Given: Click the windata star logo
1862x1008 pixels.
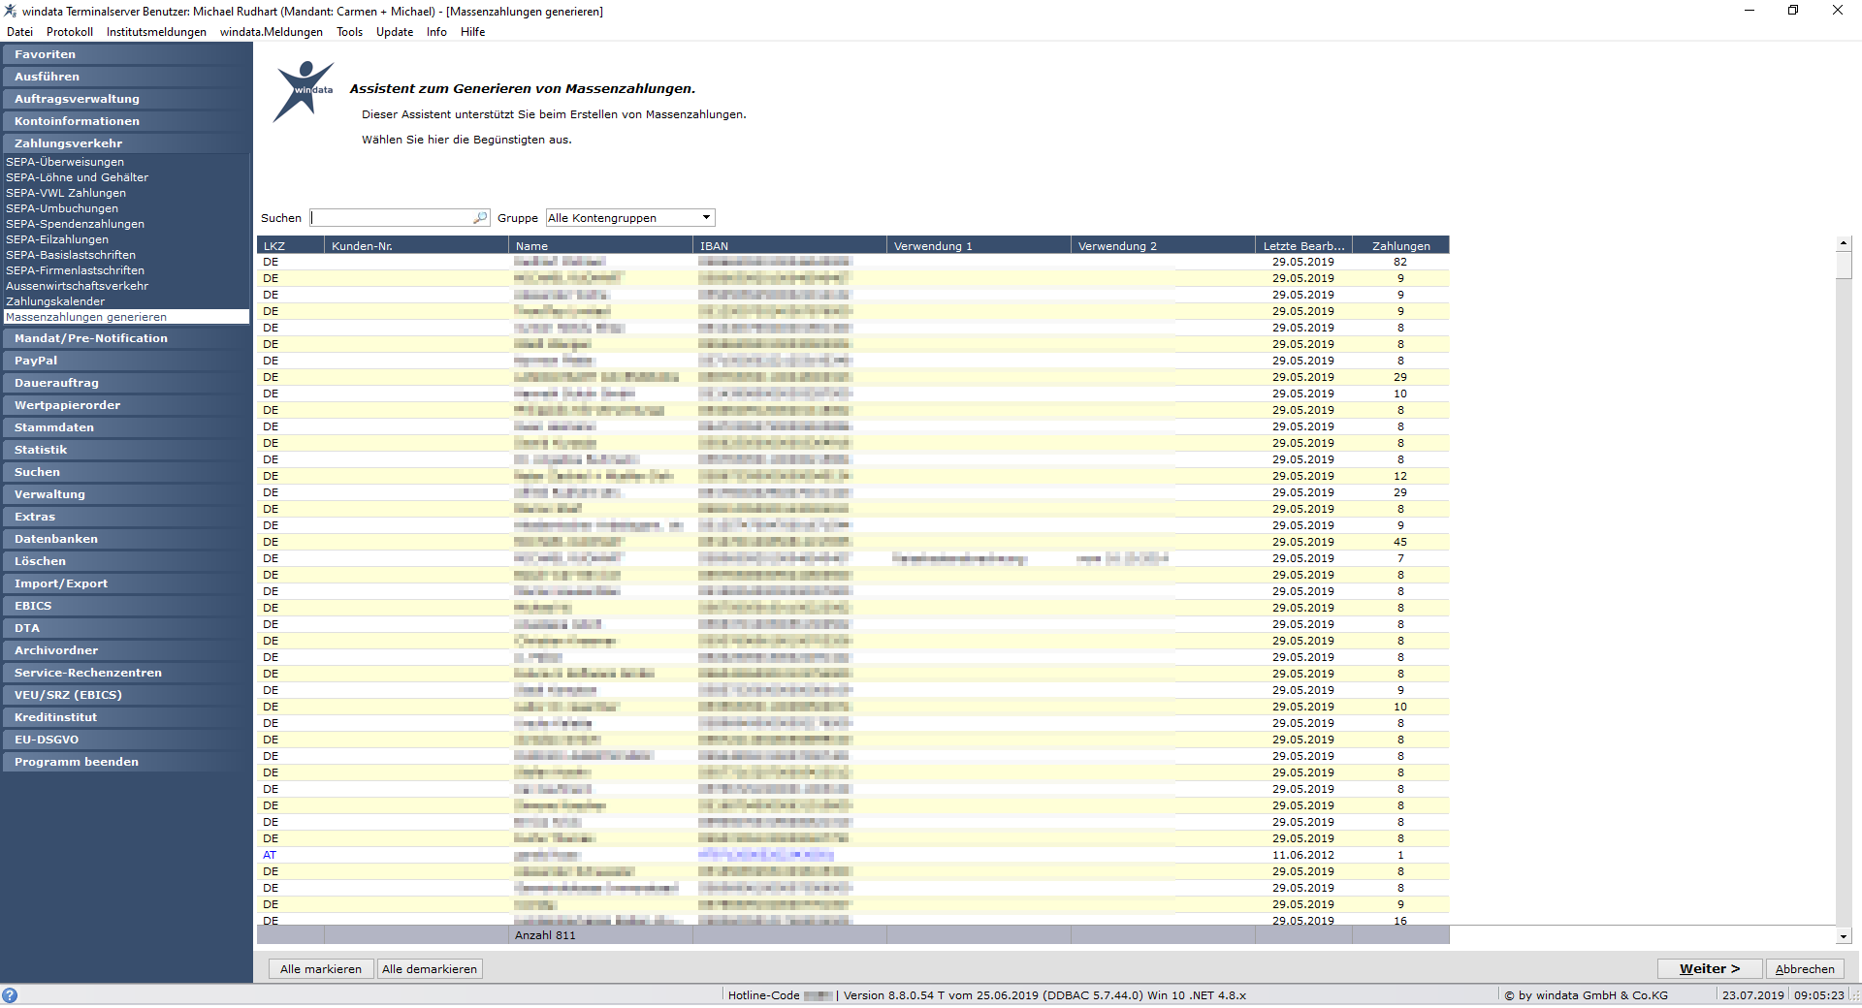Looking at the screenshot, I should click(x=304, y=91).
